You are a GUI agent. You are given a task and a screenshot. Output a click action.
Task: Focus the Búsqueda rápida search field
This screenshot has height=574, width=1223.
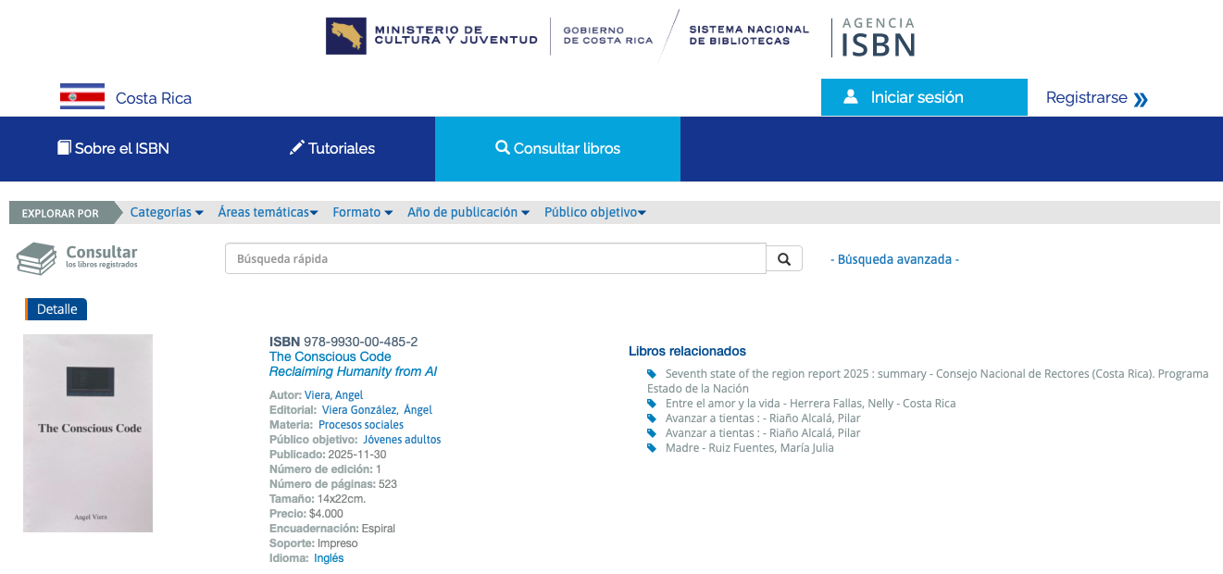coord(495,259)
